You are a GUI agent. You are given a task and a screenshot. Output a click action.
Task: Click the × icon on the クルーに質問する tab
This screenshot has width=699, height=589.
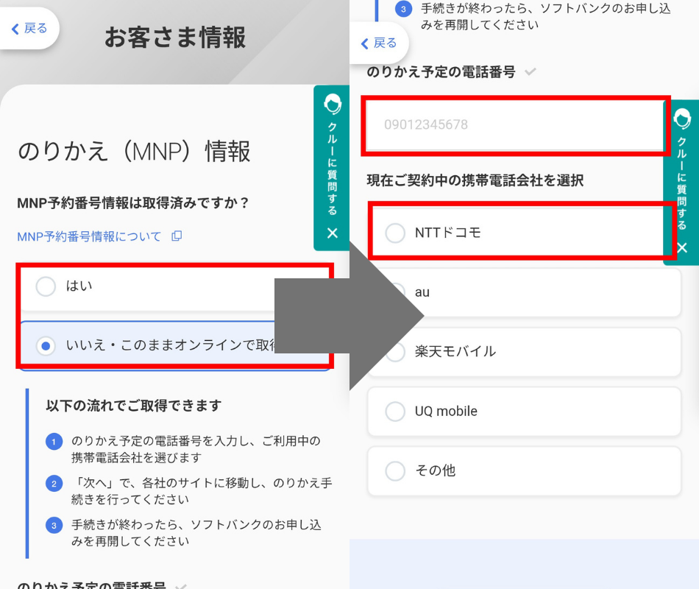(x=332, y=233)
